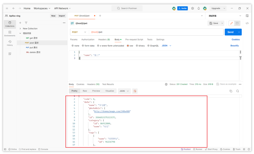Select the GraphQL body option
The width and height of the screenshot is (254, 154).
click(153, 46)
